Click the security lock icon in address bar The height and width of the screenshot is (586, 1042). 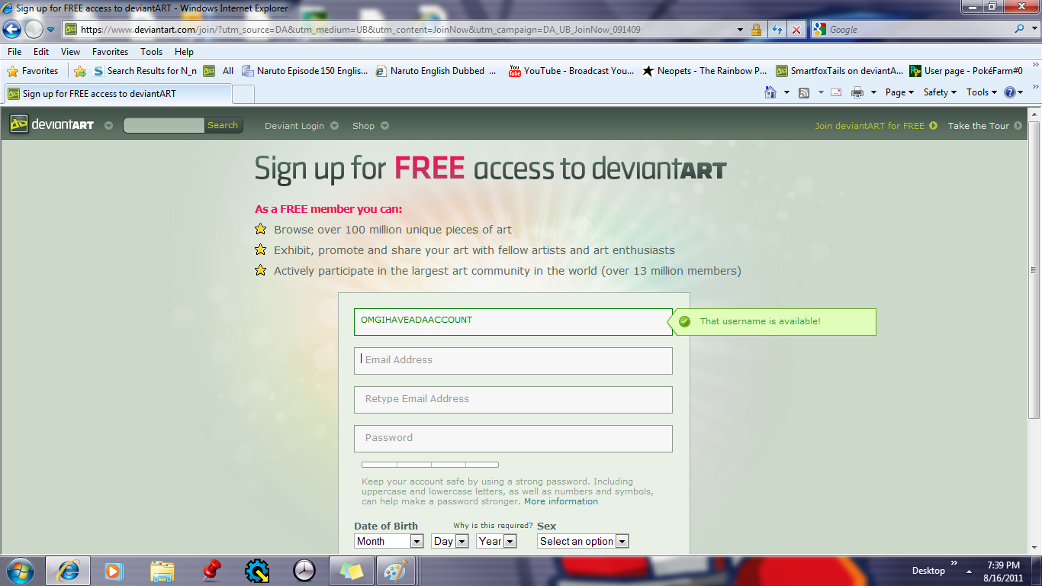click(x=756, y=30)
